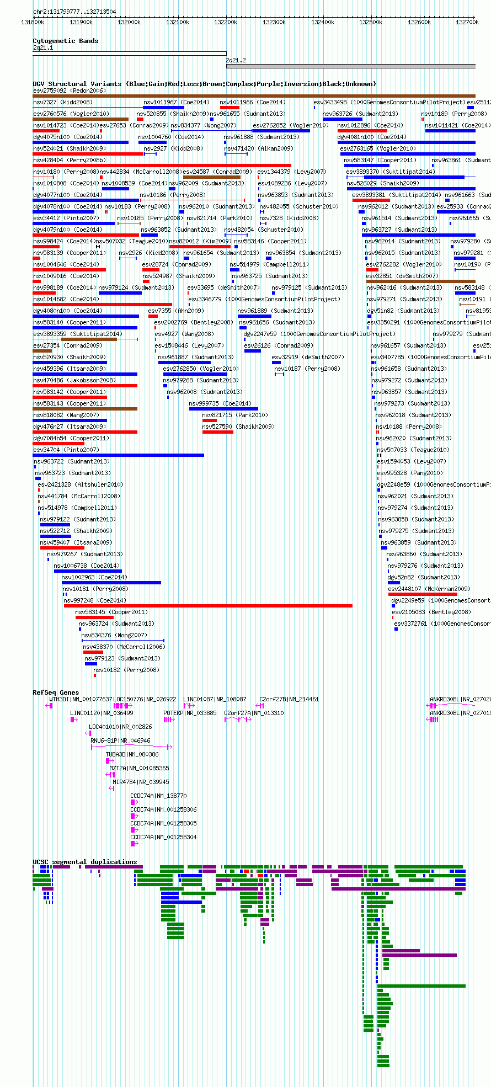The height and width of the screenshot is (1087, 491).
Task: Click variant nsv1014682 (Coe2014)
Action: tap(102, 305)
